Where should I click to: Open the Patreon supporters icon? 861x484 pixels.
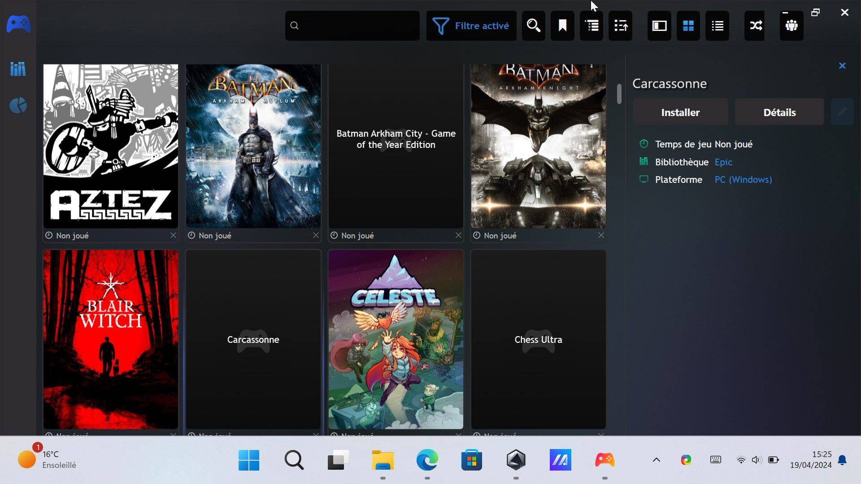[791, 26]
